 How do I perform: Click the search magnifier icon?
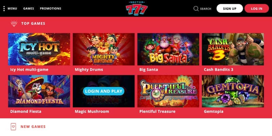coord(196,8)
